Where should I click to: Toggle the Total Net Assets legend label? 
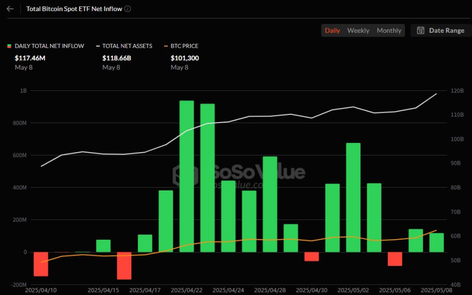click(x=127, y=46)
